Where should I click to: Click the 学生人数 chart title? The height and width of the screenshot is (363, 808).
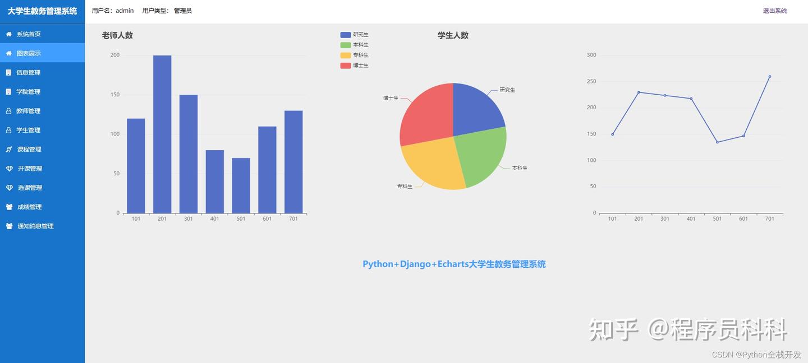pos(453,35)
